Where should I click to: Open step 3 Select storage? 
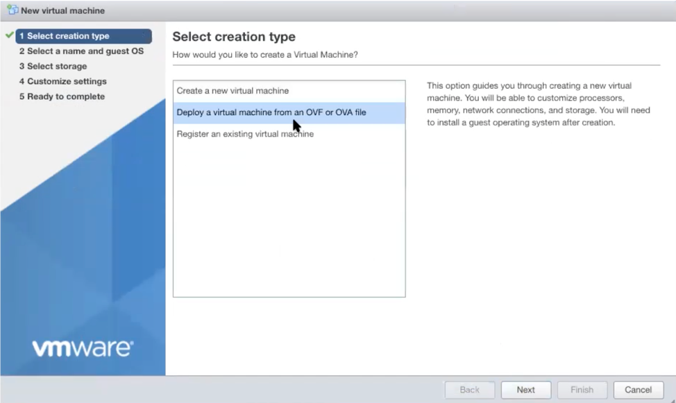click(51, 66)
